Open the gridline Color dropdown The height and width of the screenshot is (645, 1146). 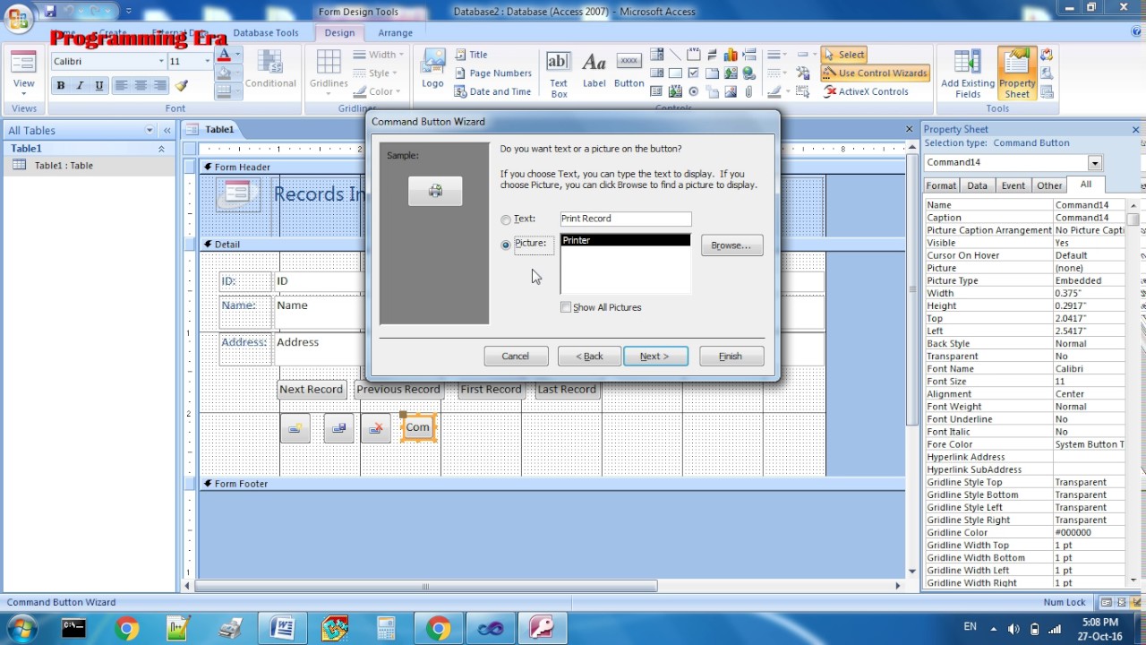(380, 91)
